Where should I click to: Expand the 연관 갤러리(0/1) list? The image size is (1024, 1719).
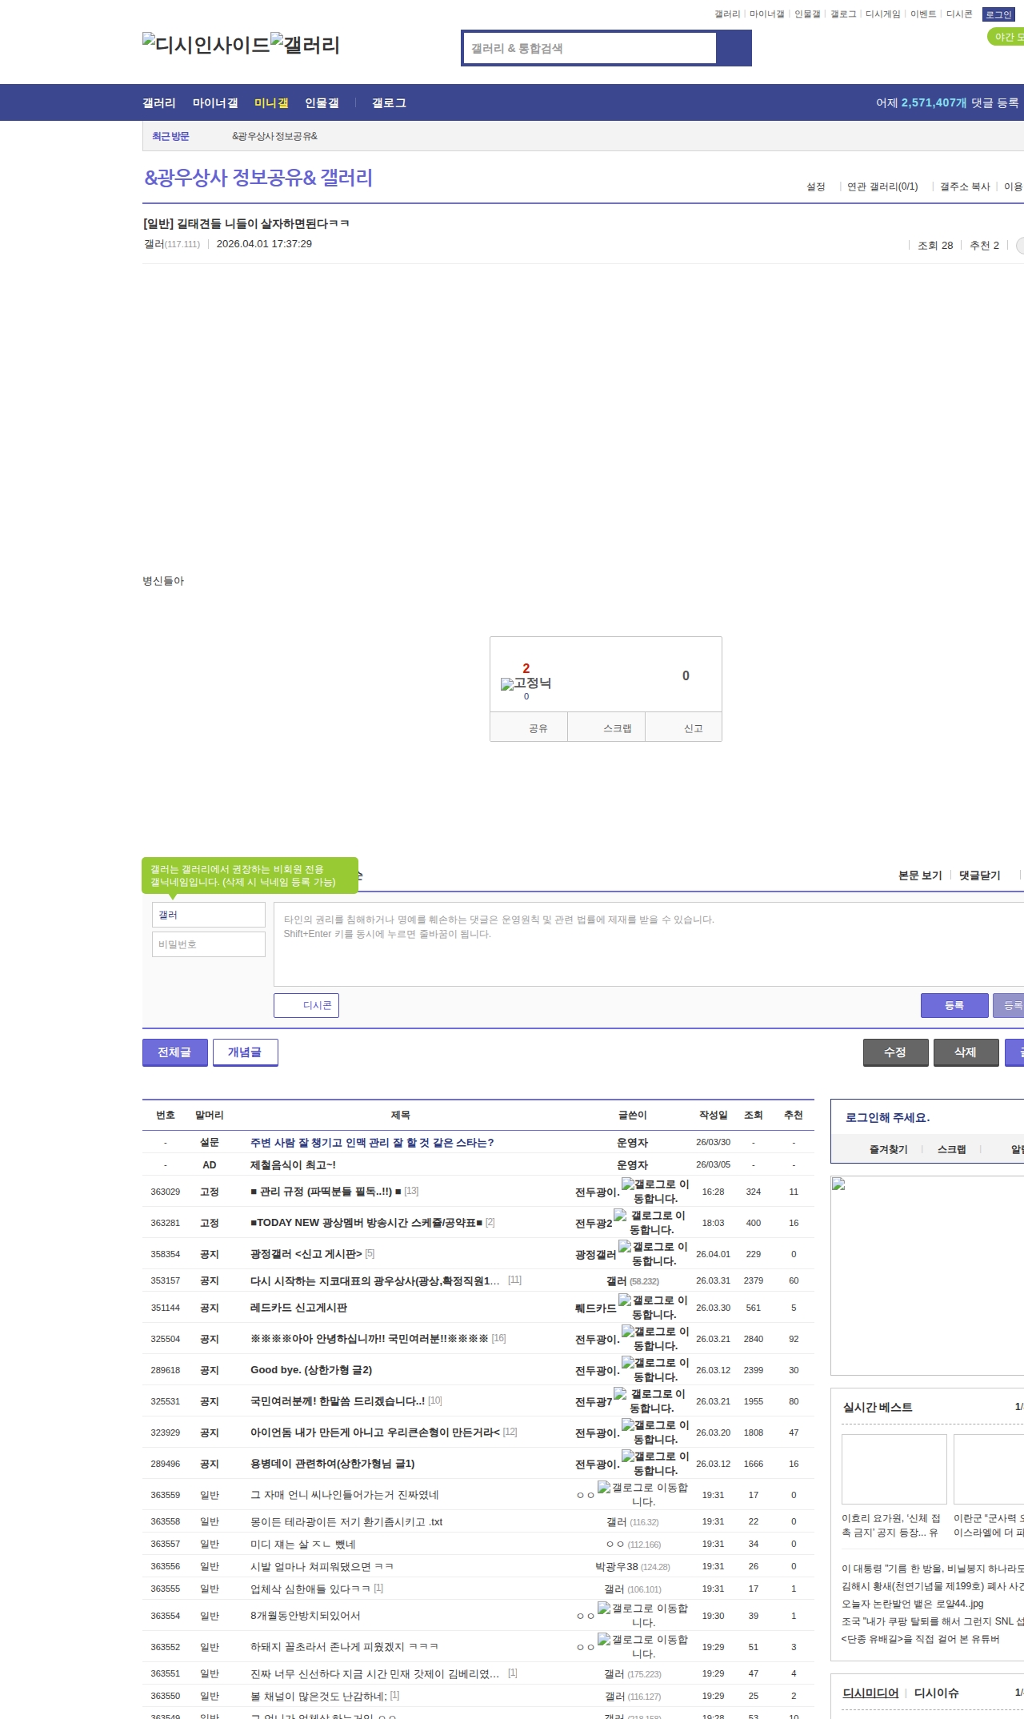click(882, 186)
